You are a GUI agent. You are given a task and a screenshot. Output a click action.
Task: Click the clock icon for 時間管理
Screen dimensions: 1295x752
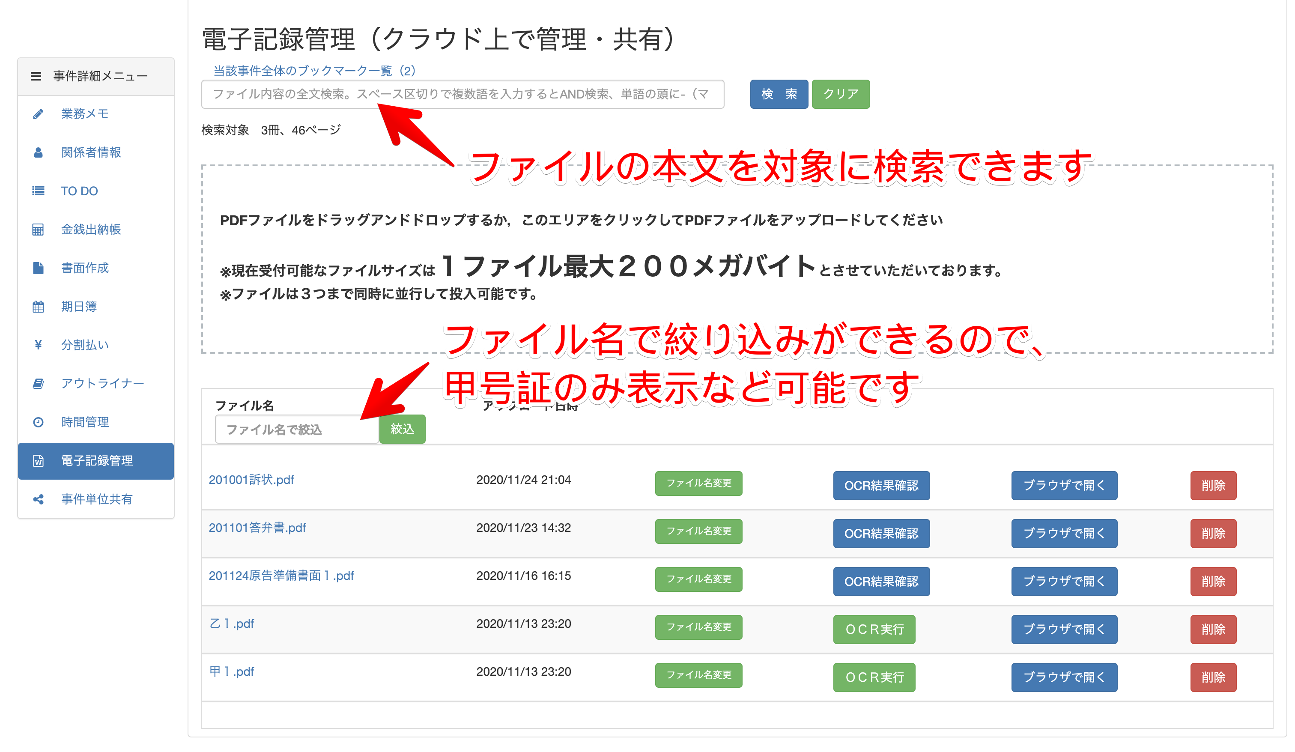click(38, 423)
